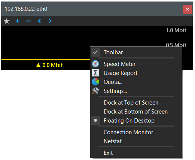Open the Quota... menu entry text
This screenshot has width=195, height=160.
click(x=113, y=82)
